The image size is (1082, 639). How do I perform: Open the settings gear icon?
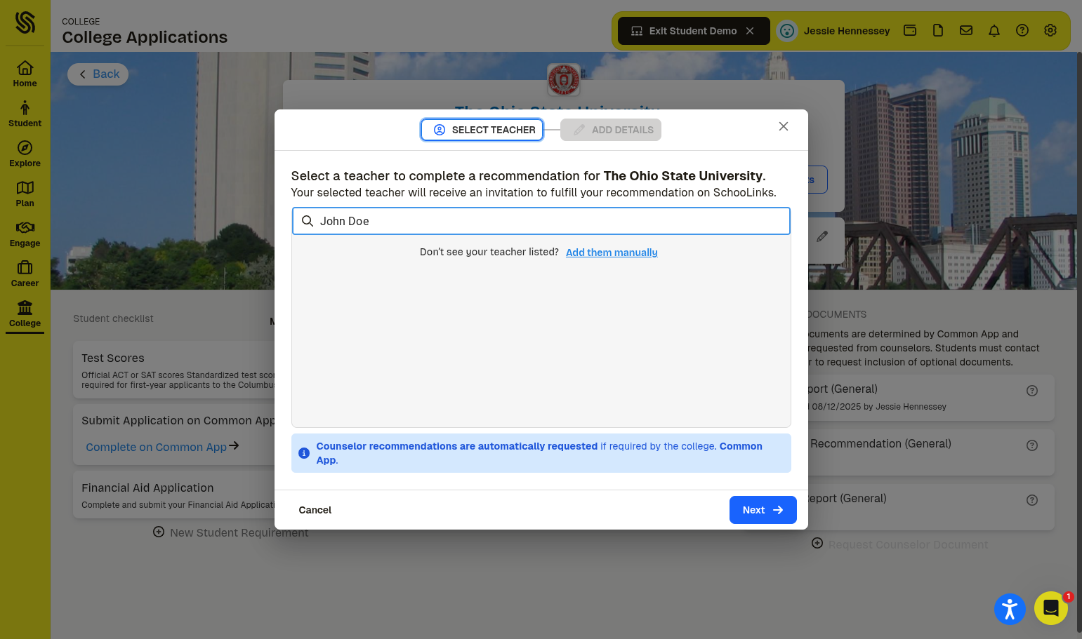tap(1050, 30)
